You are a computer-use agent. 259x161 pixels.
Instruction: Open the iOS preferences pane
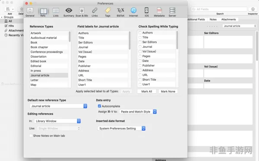point(146,12)
